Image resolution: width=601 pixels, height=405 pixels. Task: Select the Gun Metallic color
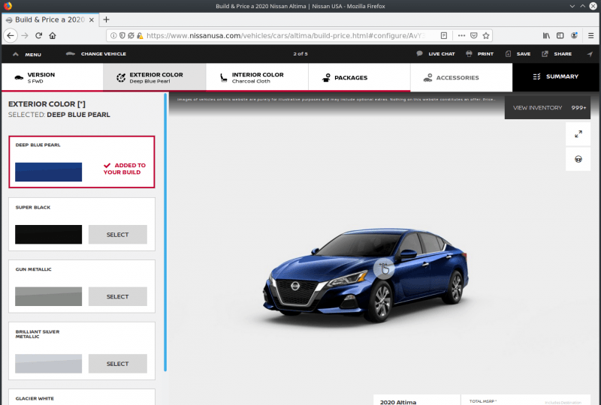pyautogui.click(x=118, y=296)
